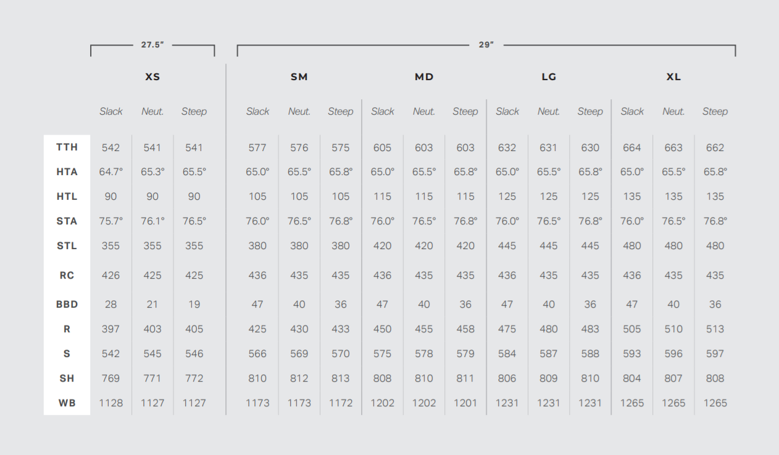
Task: Select Slack column under XS
Action: coord(111,112)
